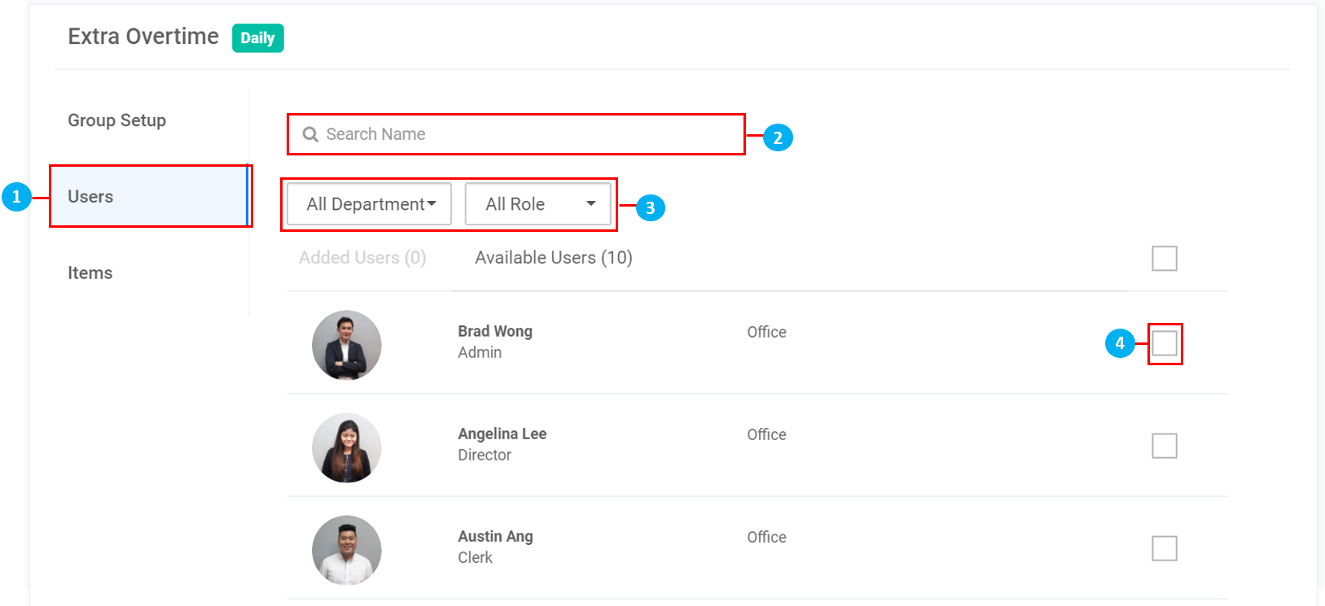Click Brad Wong's profile photo

tap(346, 345)
